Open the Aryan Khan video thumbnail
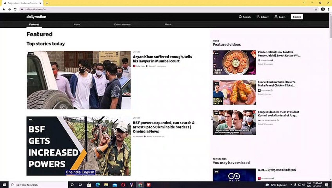The image size is (332, 188). 79,80
